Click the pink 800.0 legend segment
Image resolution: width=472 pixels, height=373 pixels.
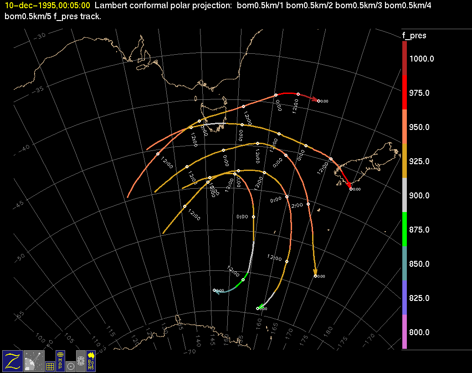tap(405, 332)
